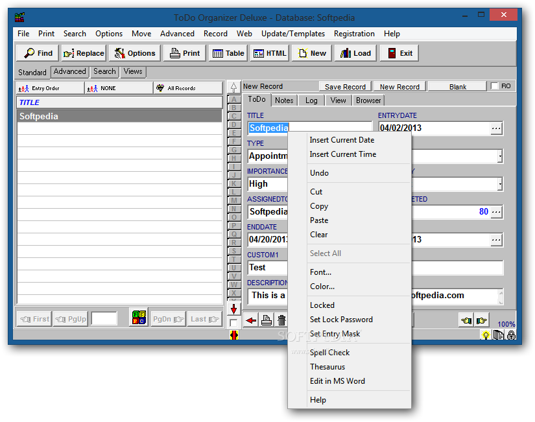Click the red left arrow record icon
Image resolution: width=535 pixels, height=422 pixels.
(251, 320)
